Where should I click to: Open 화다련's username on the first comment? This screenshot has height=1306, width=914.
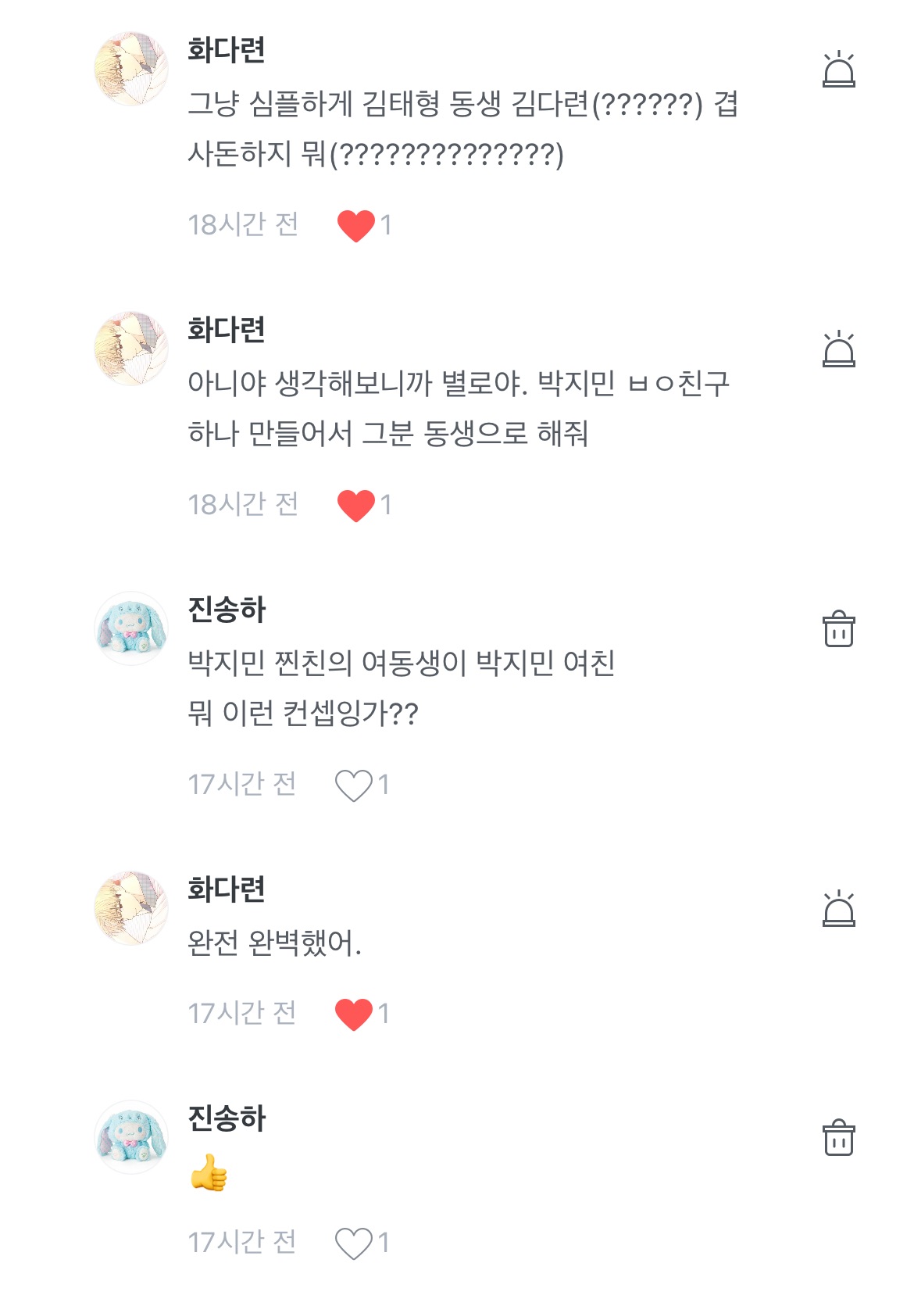point(227,50)
